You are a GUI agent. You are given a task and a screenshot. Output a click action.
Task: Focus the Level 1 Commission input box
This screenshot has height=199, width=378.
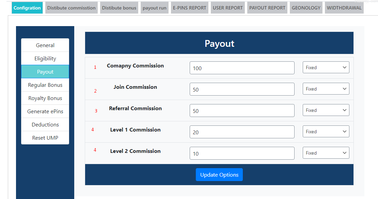pos(242,132)
